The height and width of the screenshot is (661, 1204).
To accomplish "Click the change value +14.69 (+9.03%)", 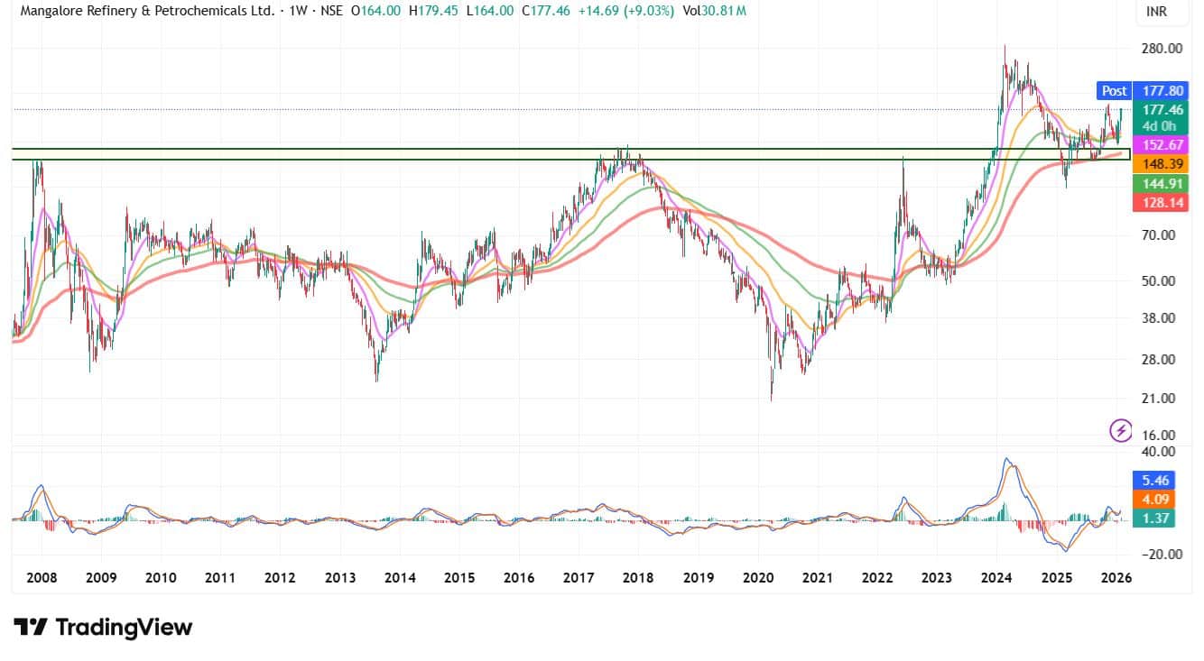I will tap(626, 11).
